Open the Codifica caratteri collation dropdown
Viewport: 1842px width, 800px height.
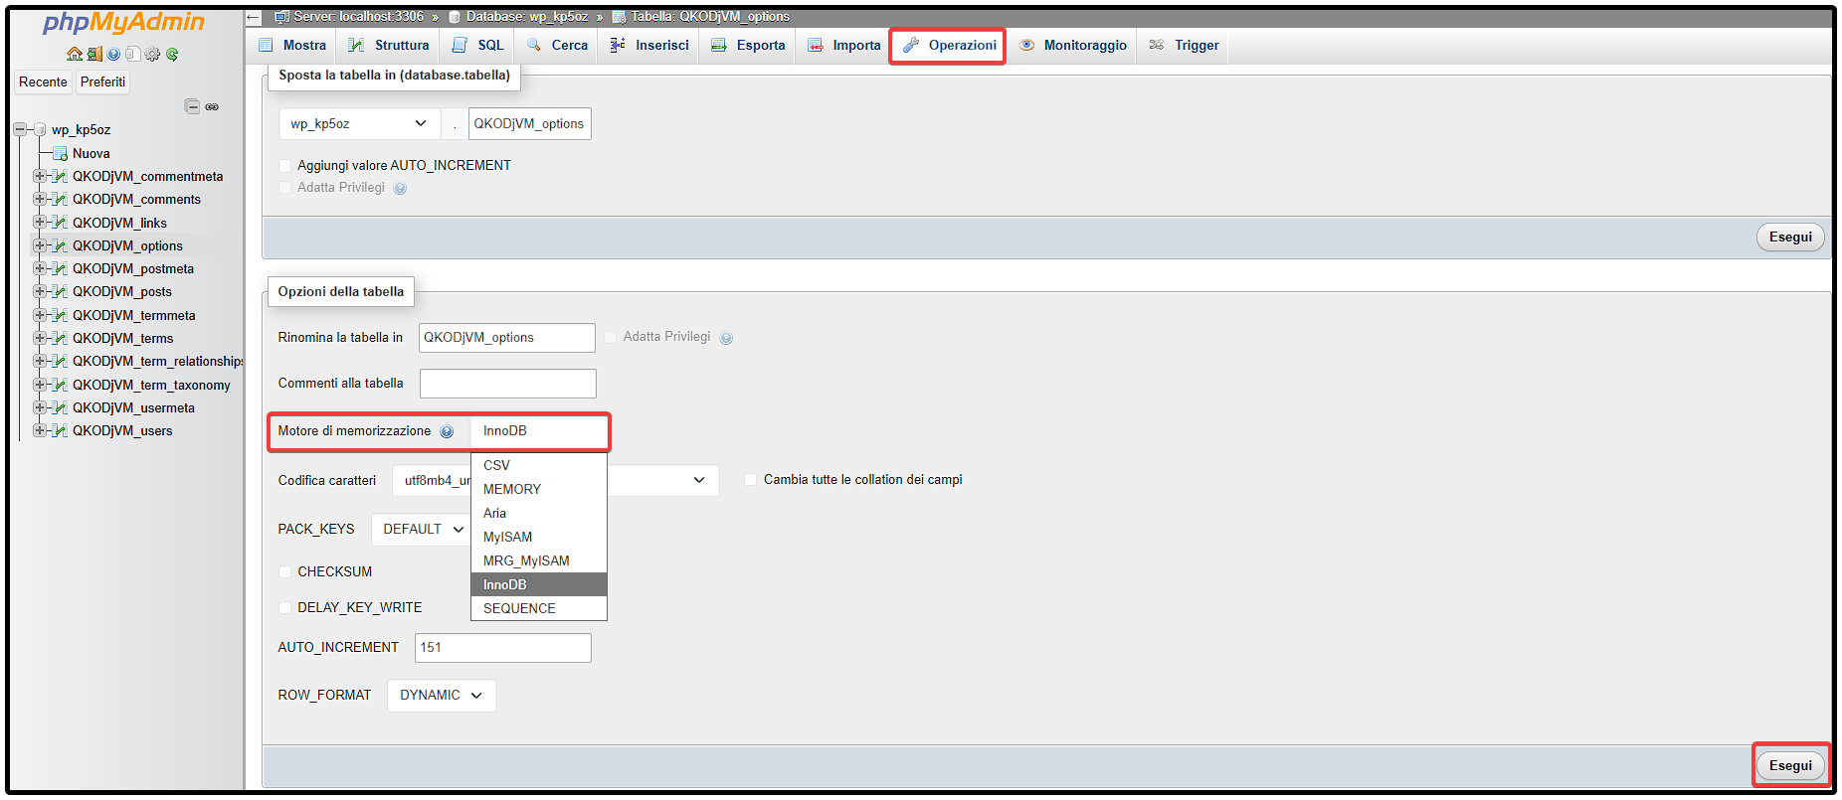(555, 480)
